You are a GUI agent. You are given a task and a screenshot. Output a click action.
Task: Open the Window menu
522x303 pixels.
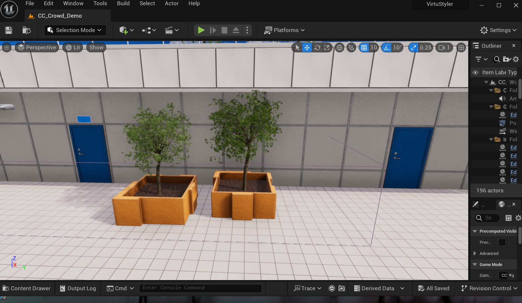[73, 3]
